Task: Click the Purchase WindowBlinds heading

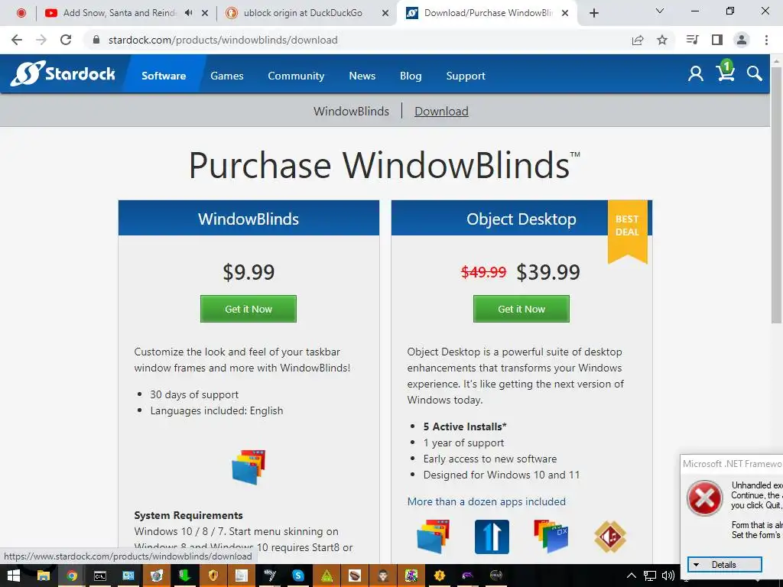Action: pos(384,165)
